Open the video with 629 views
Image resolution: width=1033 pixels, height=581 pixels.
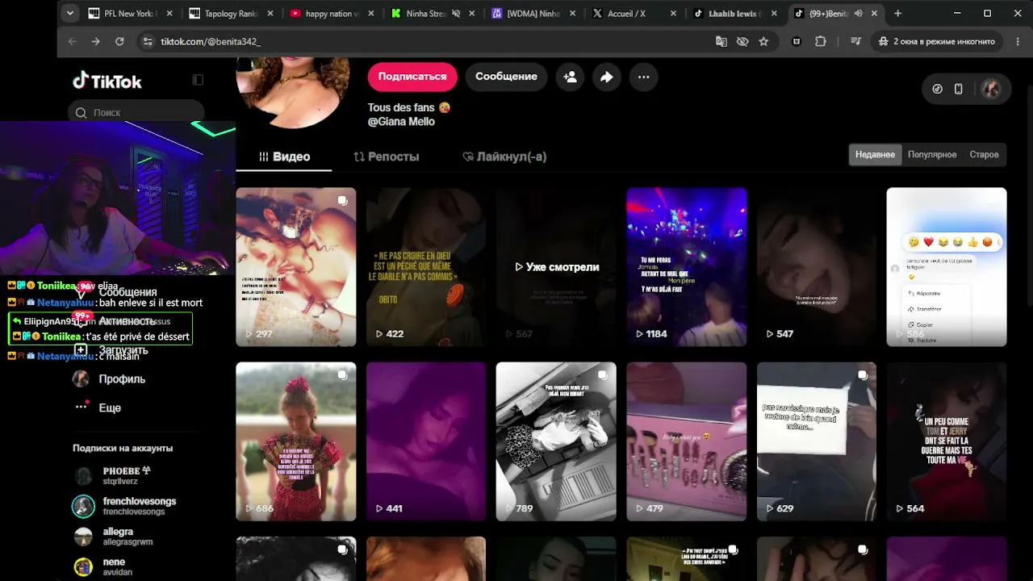[x=817, y=441]
